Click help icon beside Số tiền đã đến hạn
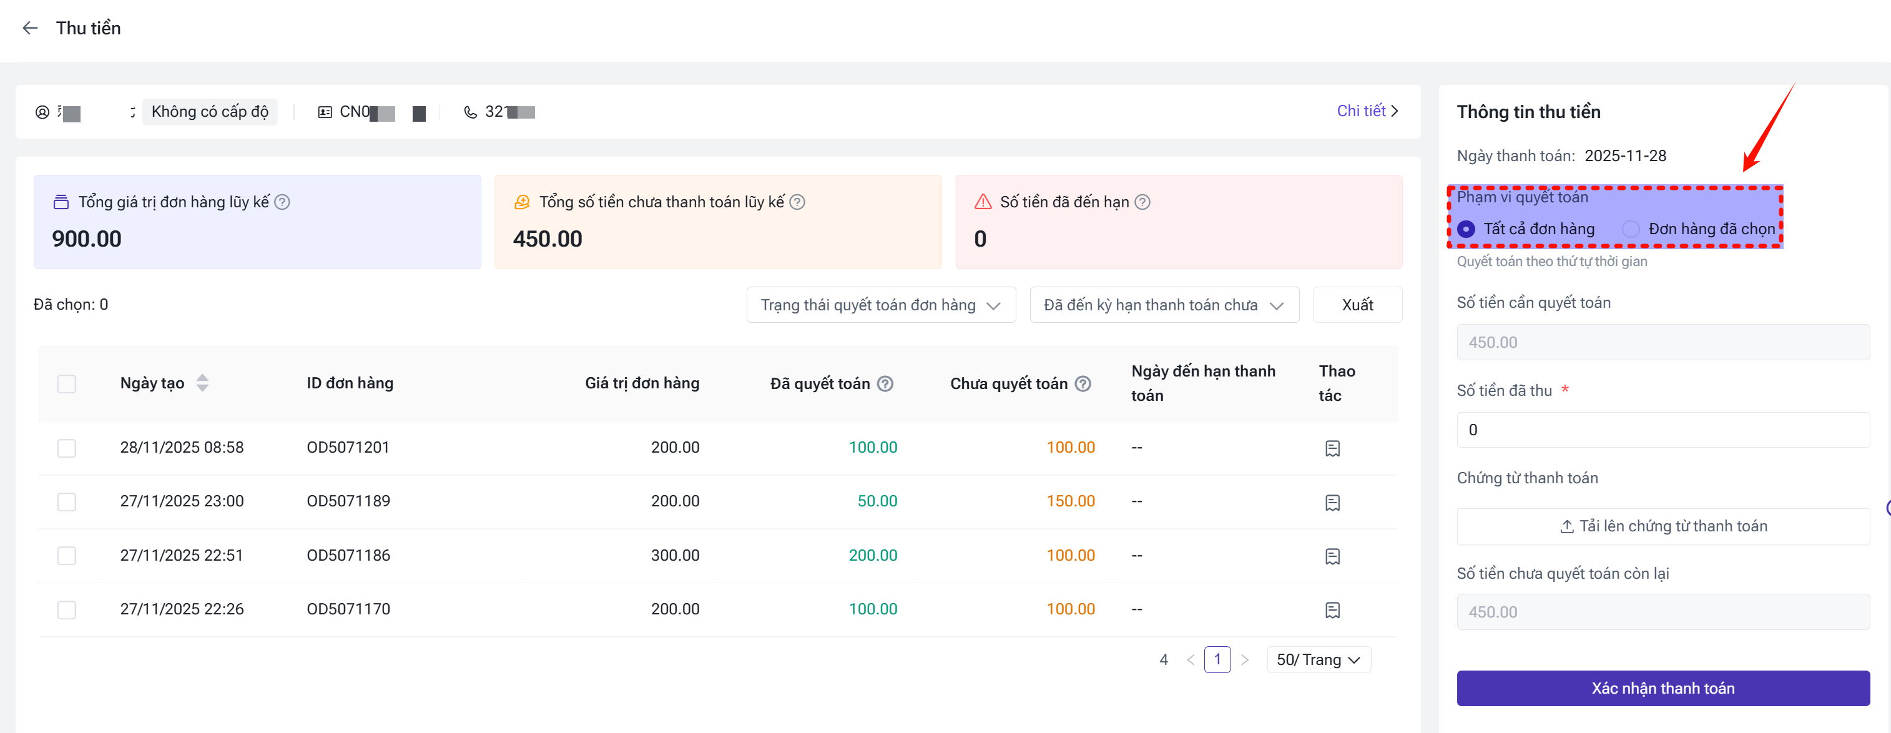Screen dimensions: 1891x733 [x=1142, y=202]
